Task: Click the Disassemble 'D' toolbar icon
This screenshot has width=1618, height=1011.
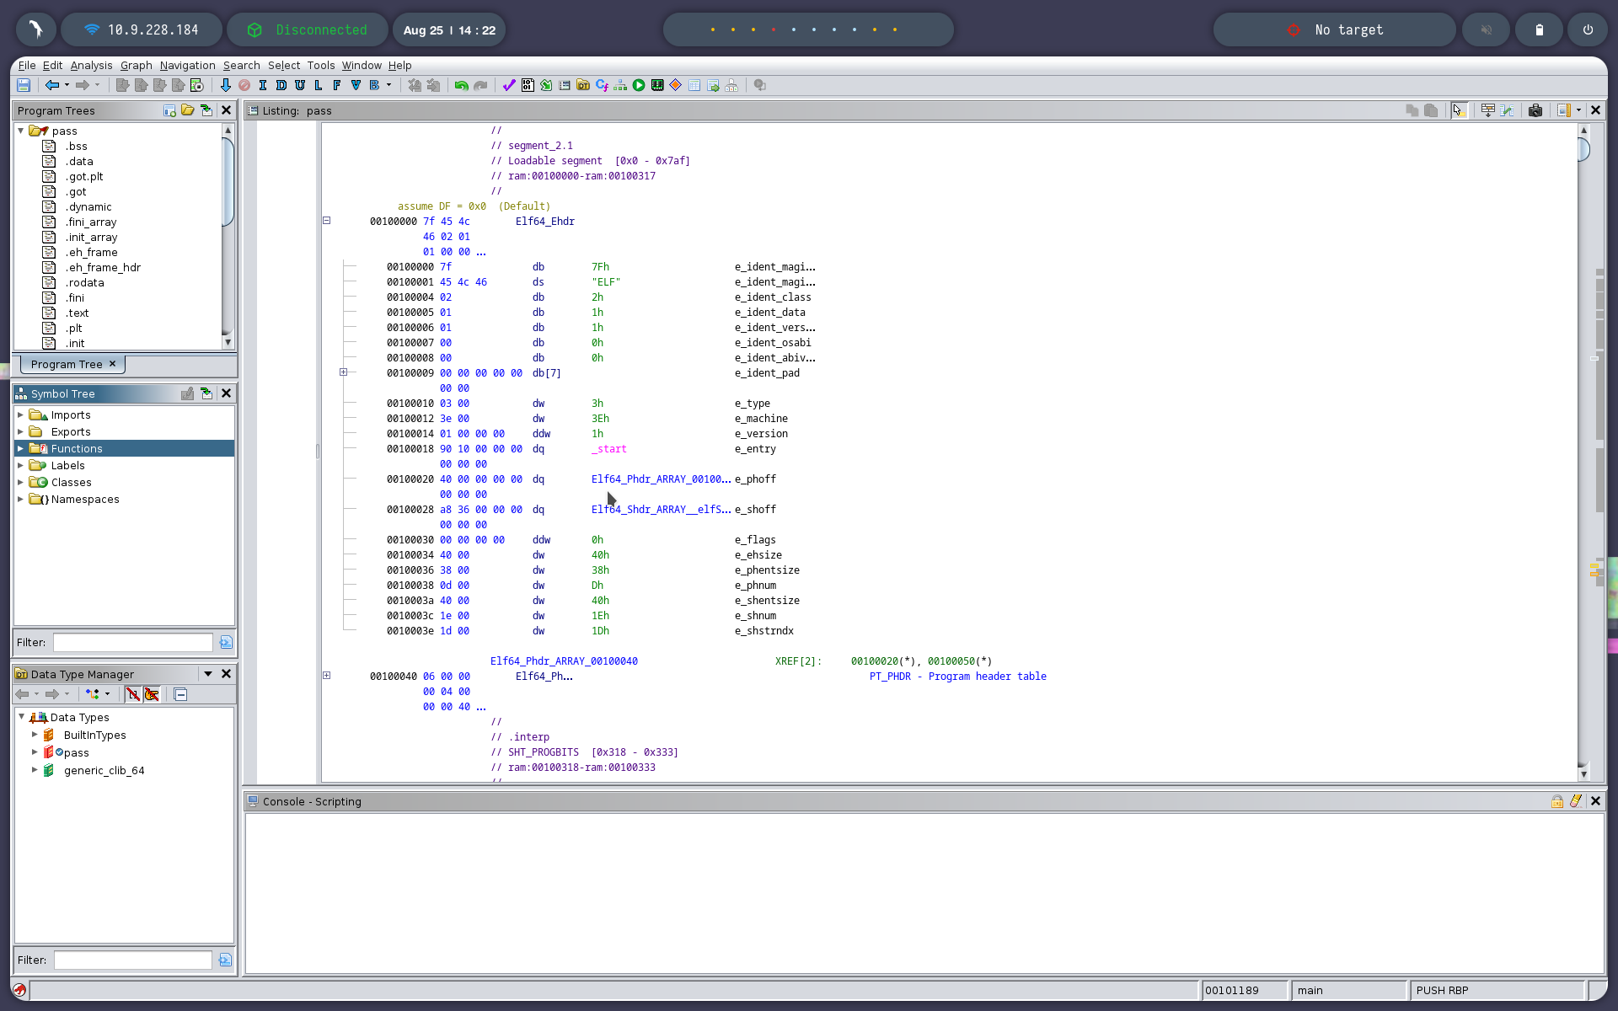Action: pos(281,85)
